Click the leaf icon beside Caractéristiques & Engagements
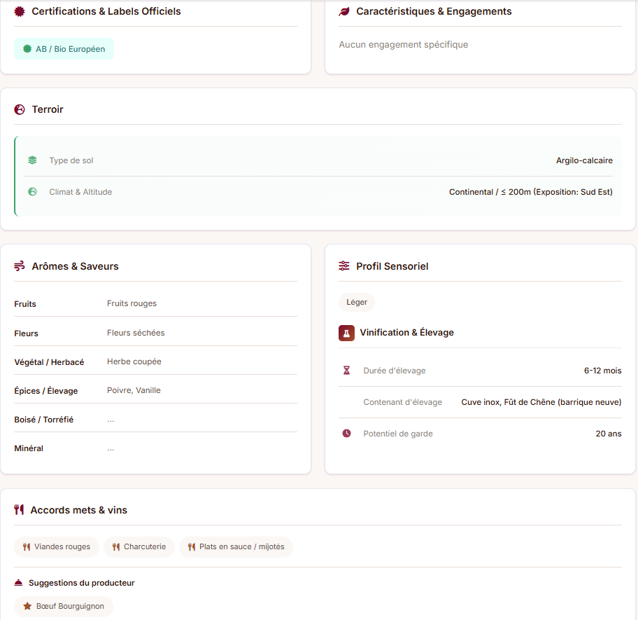638x620 pixels. point(344,11)
